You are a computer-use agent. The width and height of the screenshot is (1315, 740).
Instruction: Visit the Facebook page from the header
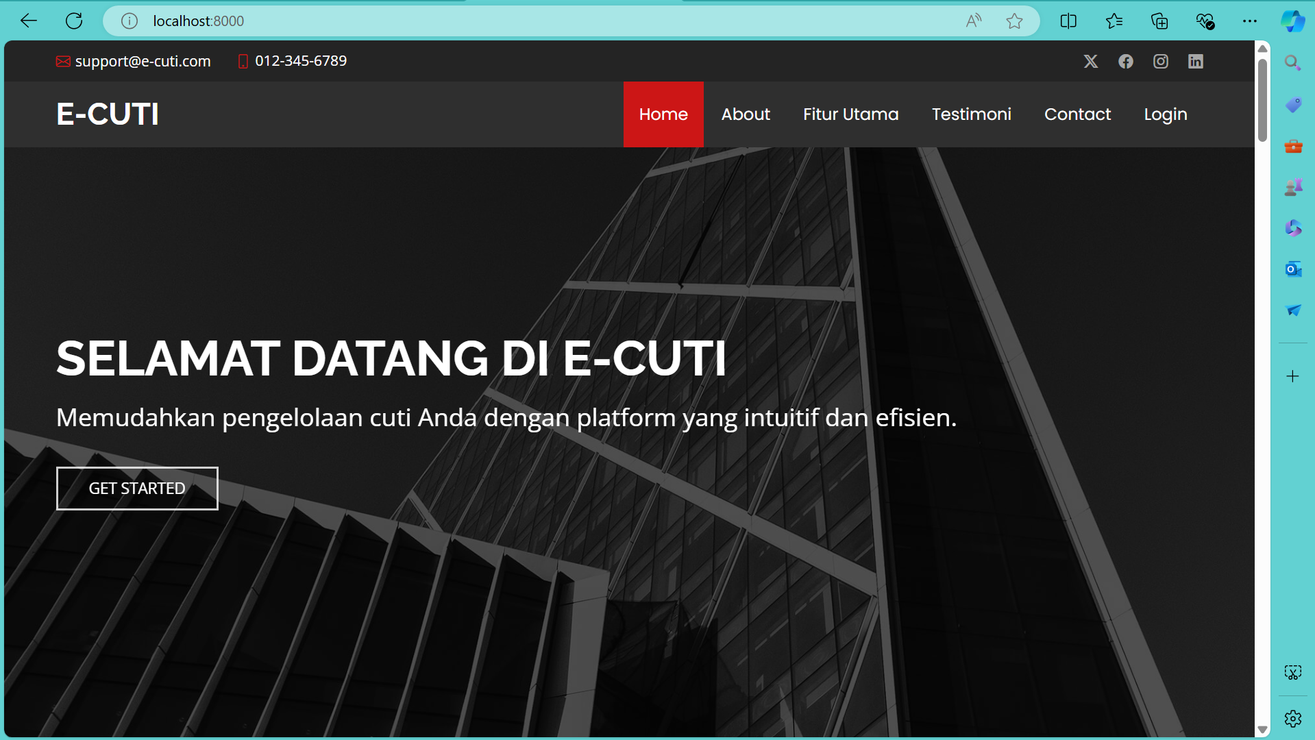(x=1126, y=61)
